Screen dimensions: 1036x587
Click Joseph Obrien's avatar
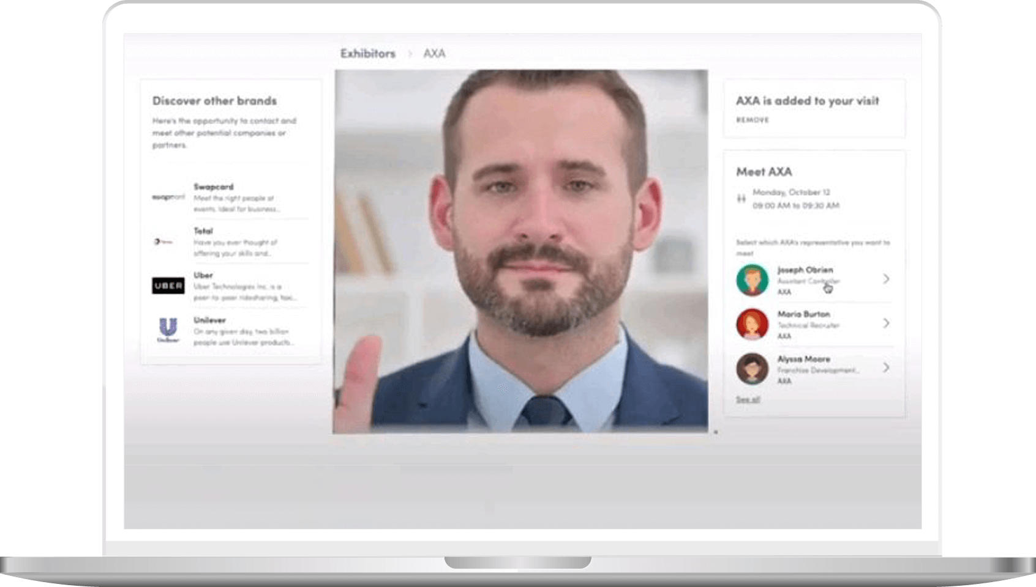752,280
